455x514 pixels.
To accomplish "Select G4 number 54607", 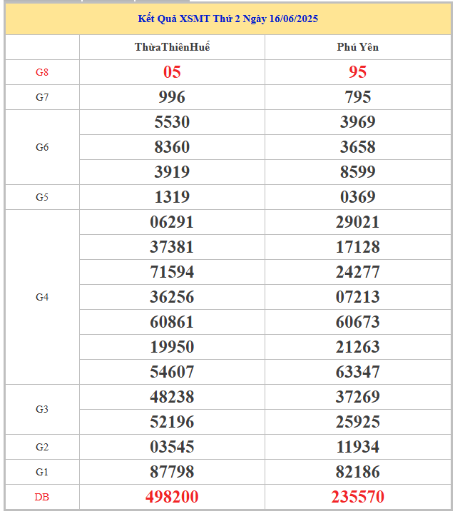I will tap(172, 372).
